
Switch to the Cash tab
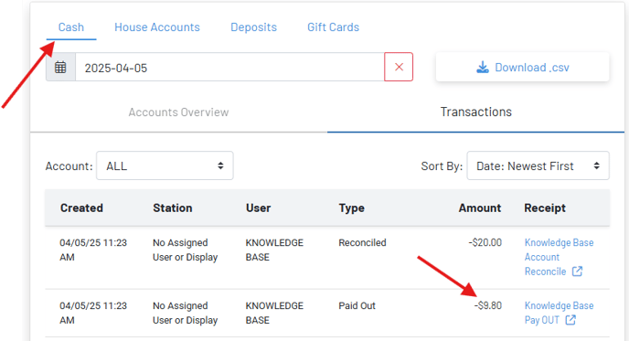pos(71,27)
